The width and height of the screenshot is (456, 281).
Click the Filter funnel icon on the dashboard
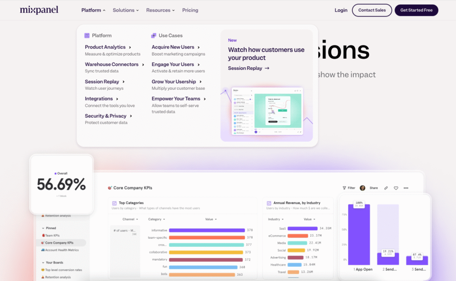pyautogui.click(x=344, y=188)
